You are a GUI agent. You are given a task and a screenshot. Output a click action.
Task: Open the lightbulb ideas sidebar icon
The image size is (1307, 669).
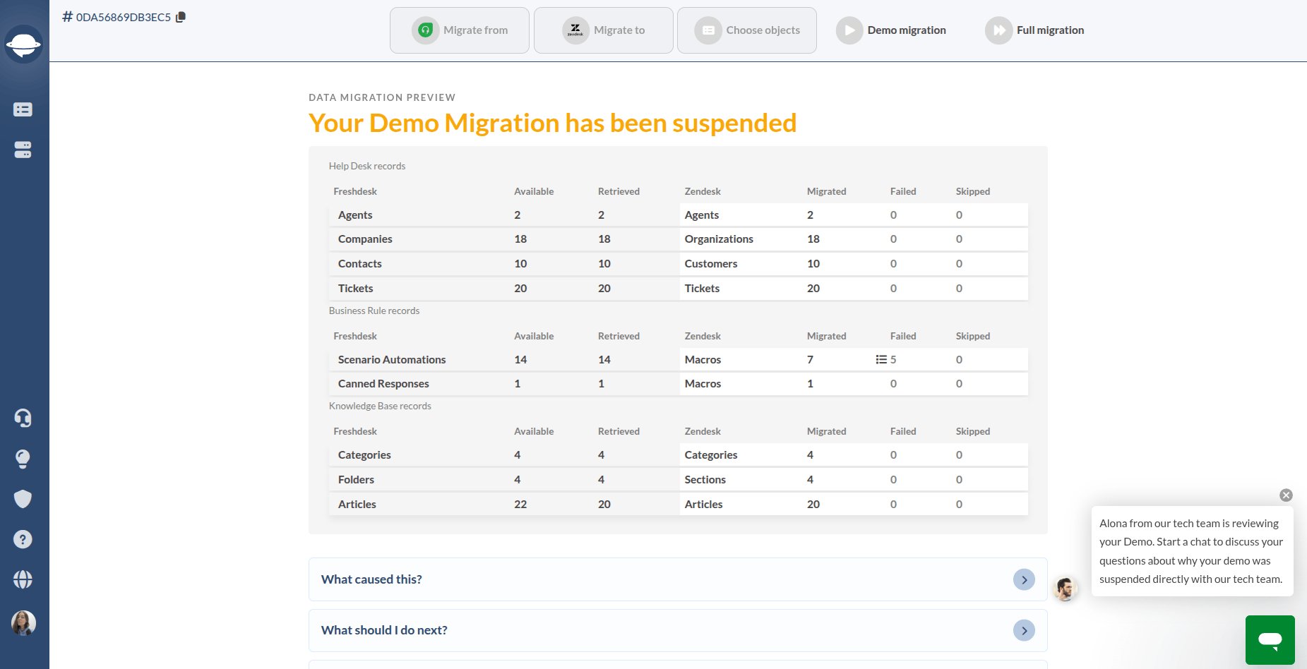(23, 459)
